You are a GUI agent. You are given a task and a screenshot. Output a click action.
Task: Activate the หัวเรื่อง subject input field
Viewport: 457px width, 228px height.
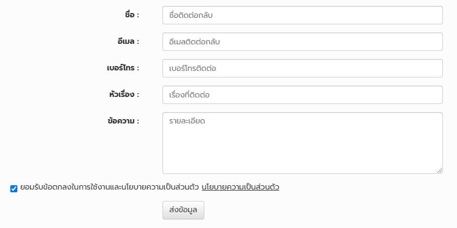303,95
